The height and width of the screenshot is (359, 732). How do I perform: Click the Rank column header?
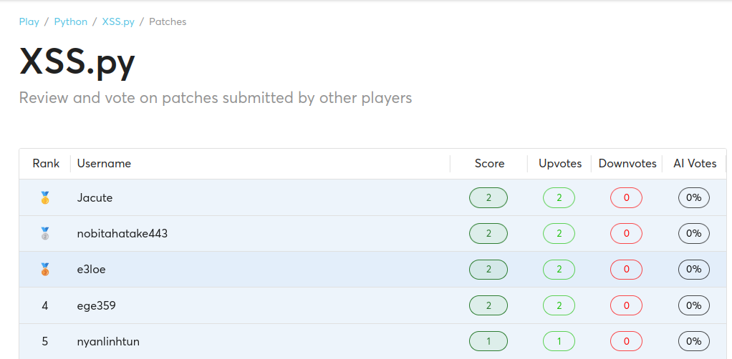click(46, 164)
